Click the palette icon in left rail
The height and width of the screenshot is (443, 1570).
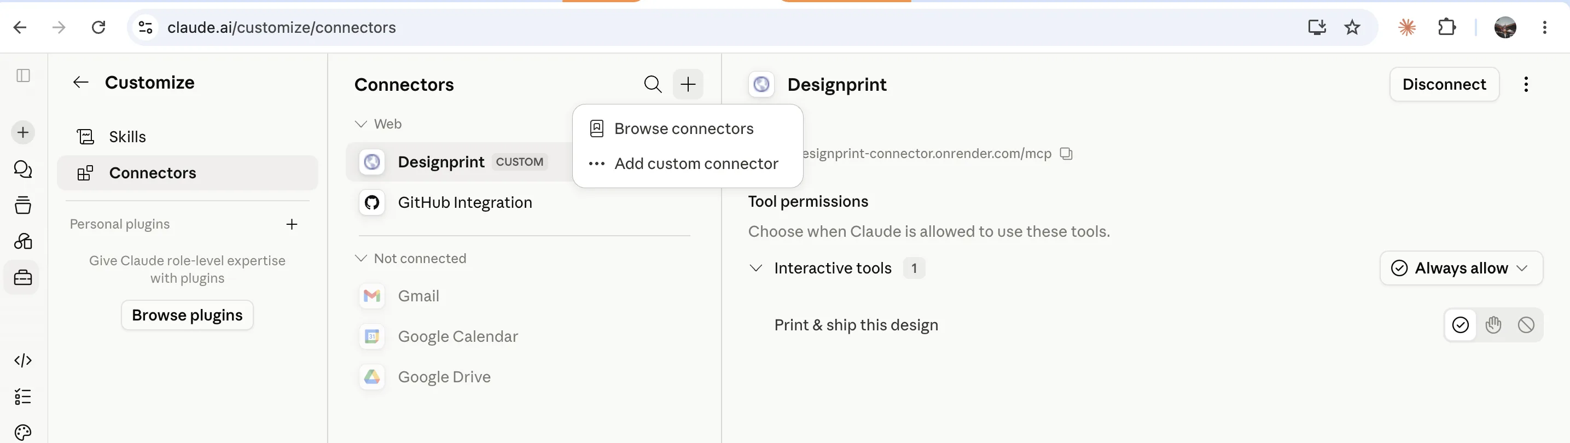(x=23, y=432)
